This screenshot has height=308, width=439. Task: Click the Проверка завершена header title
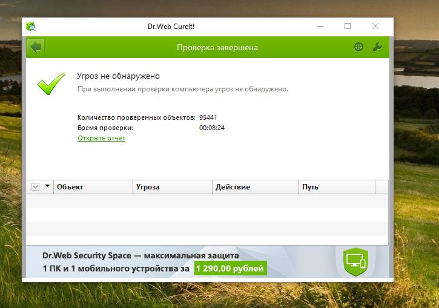coord(217,48)
